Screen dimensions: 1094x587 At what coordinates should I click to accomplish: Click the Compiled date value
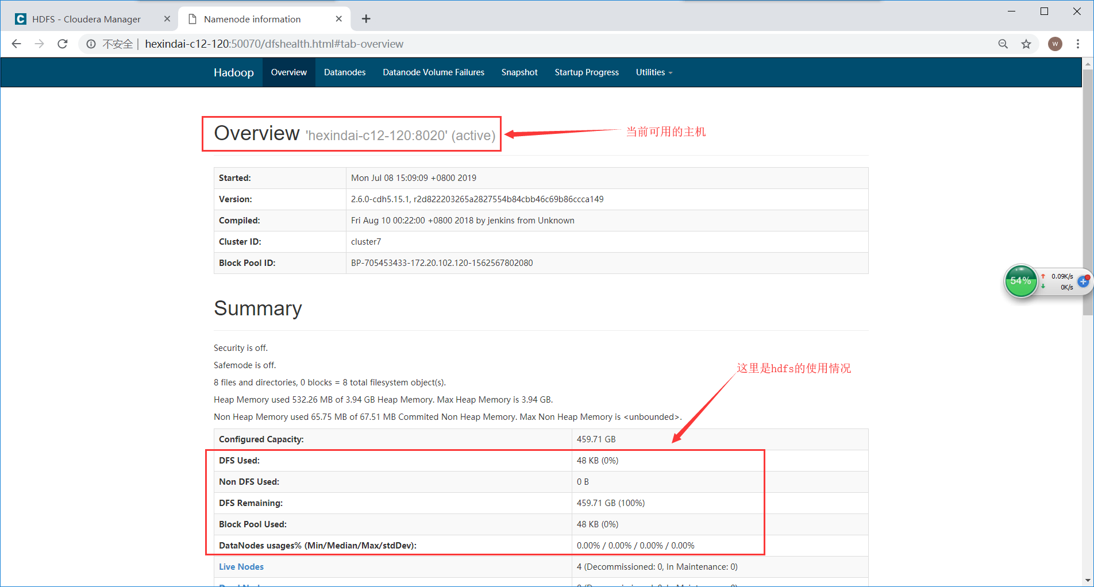[463, 221]
